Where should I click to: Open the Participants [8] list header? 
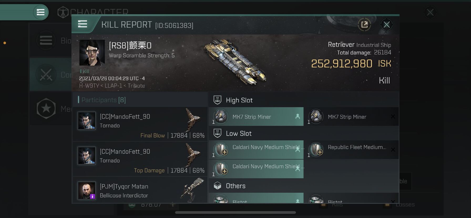(140, 100)
